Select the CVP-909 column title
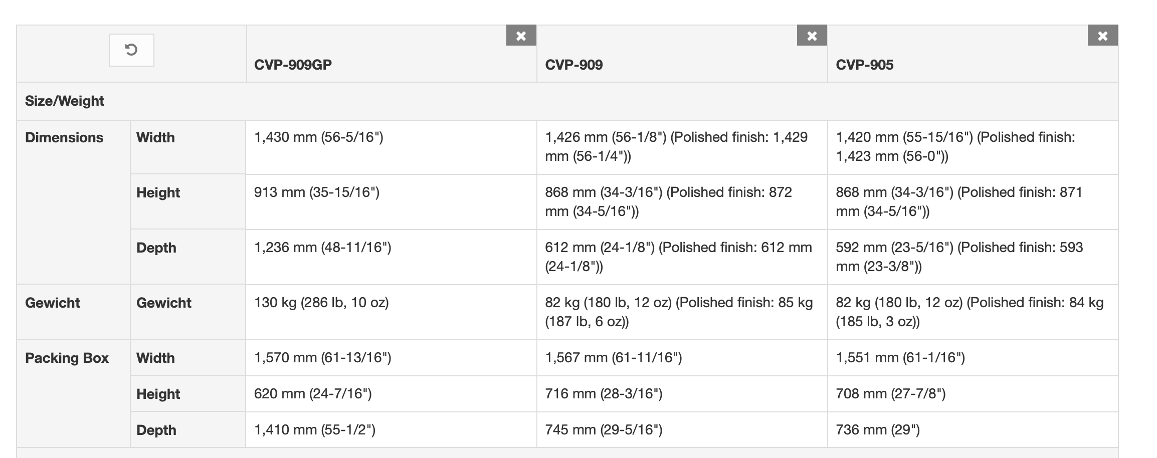Viewport: 1157px width, 458px height. (x=573, y=65)
